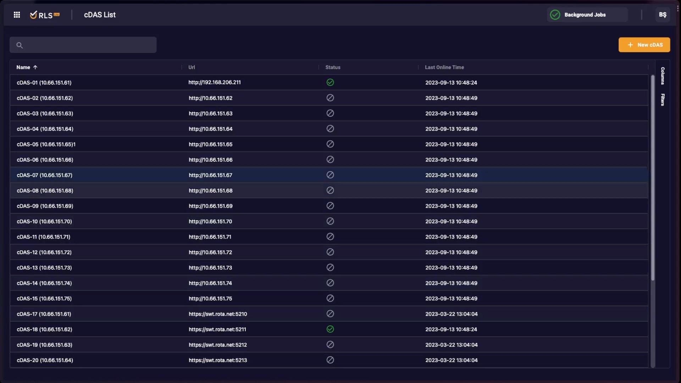Sort by the Status column header

333,67
